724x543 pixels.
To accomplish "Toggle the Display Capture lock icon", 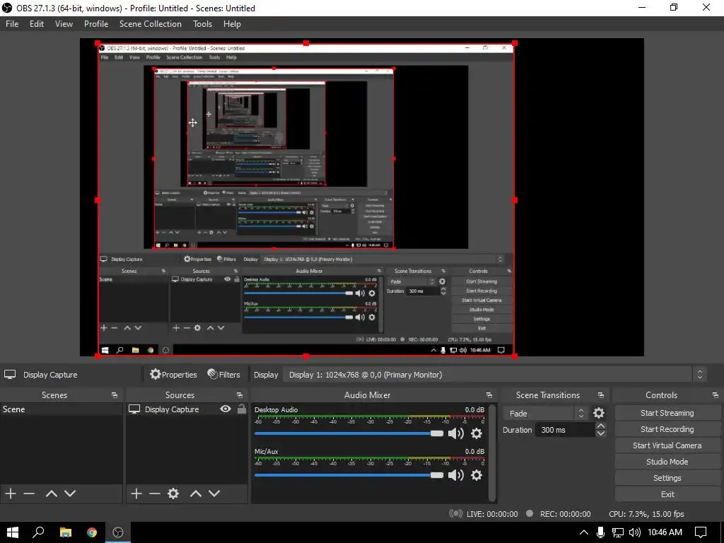I will tap(242, 409).
